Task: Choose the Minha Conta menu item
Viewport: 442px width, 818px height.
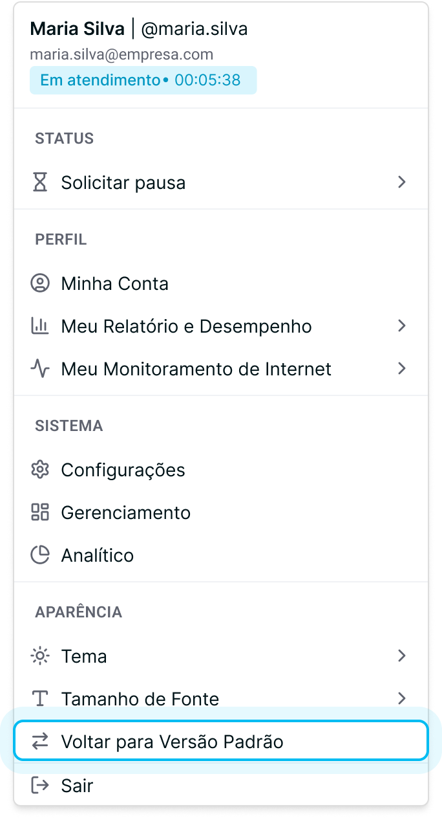Action: tap(221, 283)
